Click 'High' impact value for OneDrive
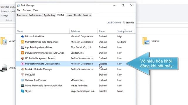 [x=120, y=36]
